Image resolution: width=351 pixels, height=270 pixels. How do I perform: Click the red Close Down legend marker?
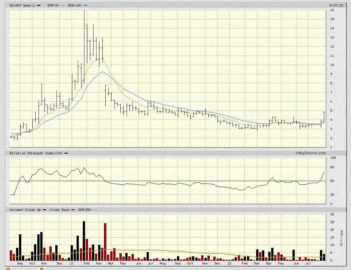[x=73, y=210]
